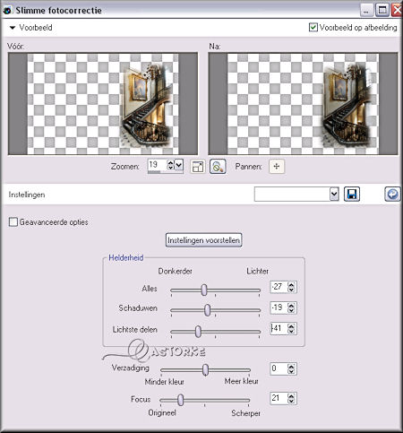Click the Pannen navigate crosshair icon
The image size is (403, 433).
point(277,167)
